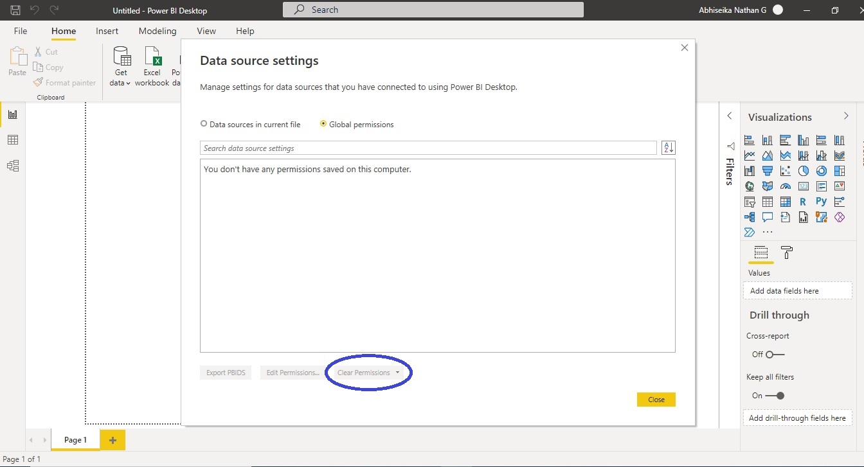The width and height of the screenshot is (864, 467).
Task: Choose the Q&A speech bubble visual
Action: pos(767,217)
